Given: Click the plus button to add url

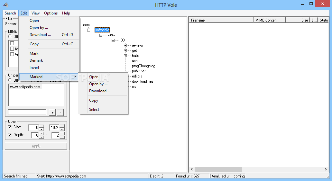Looking at the screenshot, I should (52, 113).
